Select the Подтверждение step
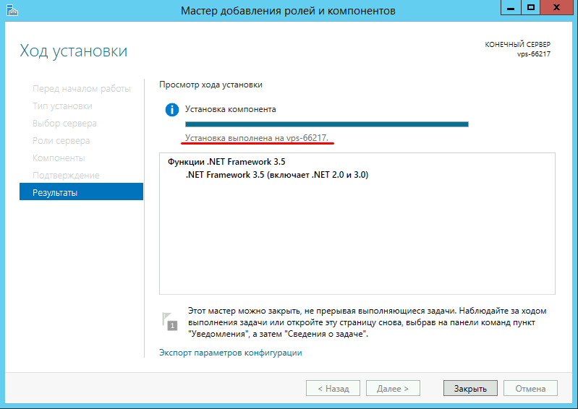This screenshot has height=409, width=578. coord(66,175)
